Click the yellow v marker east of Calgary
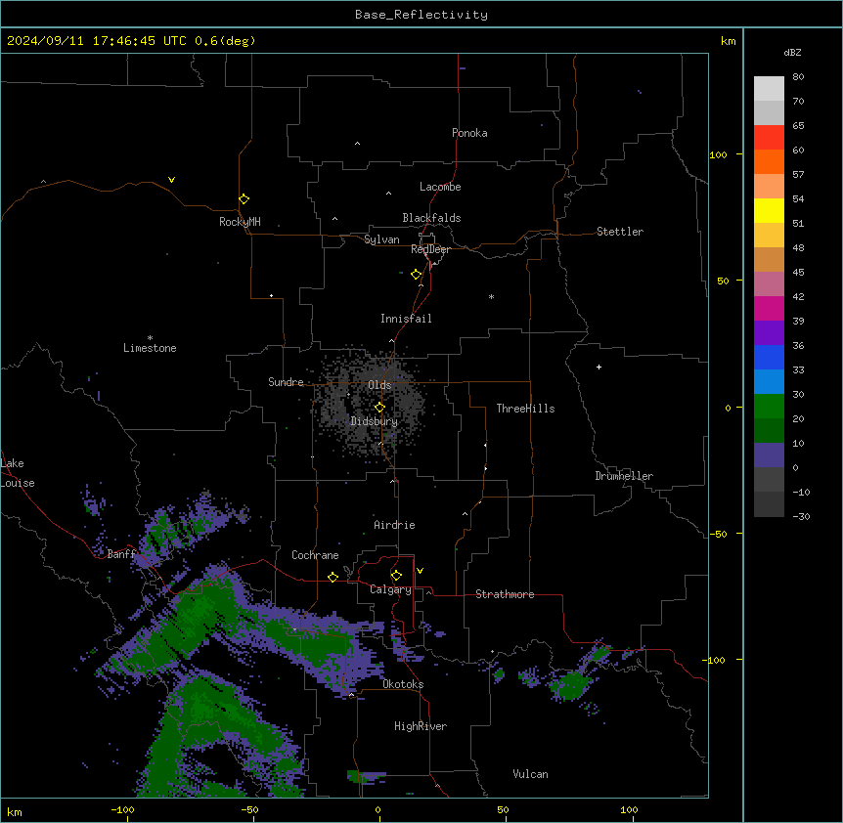The width and height of the screenshot is (843, 823). coord(420,571)
